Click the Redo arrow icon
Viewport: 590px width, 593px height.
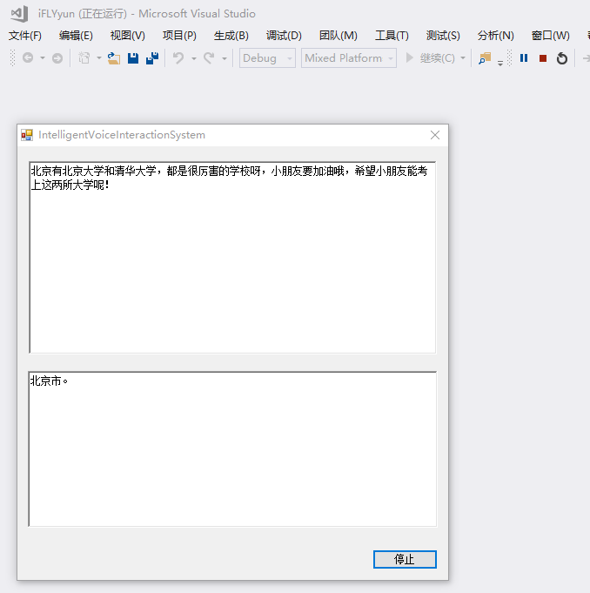(209, 58)
